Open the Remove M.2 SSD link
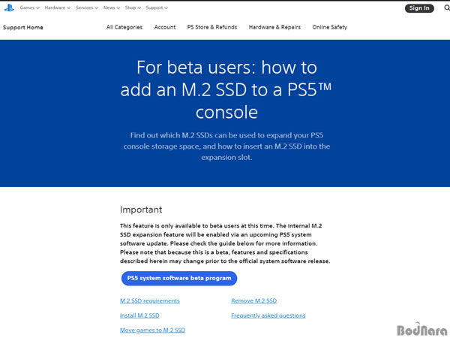The height and width of the screenshot is (338, 450). pos(254,301)
